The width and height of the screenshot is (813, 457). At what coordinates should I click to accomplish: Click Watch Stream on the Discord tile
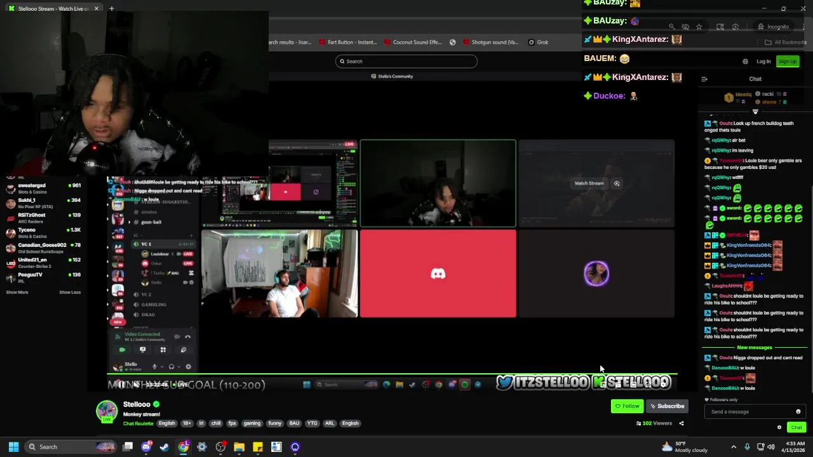589,183
